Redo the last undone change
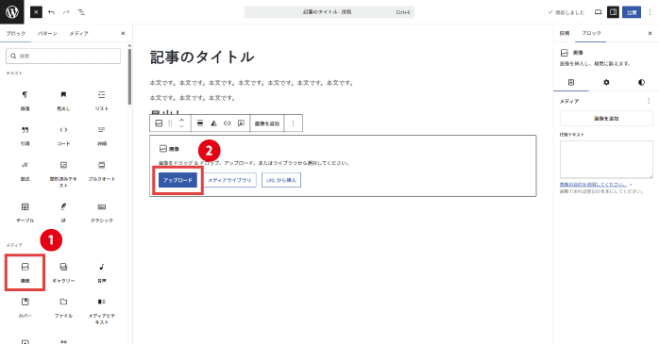Screen dimensions: 659x344 pyautogui.click(x=66, y=12)
